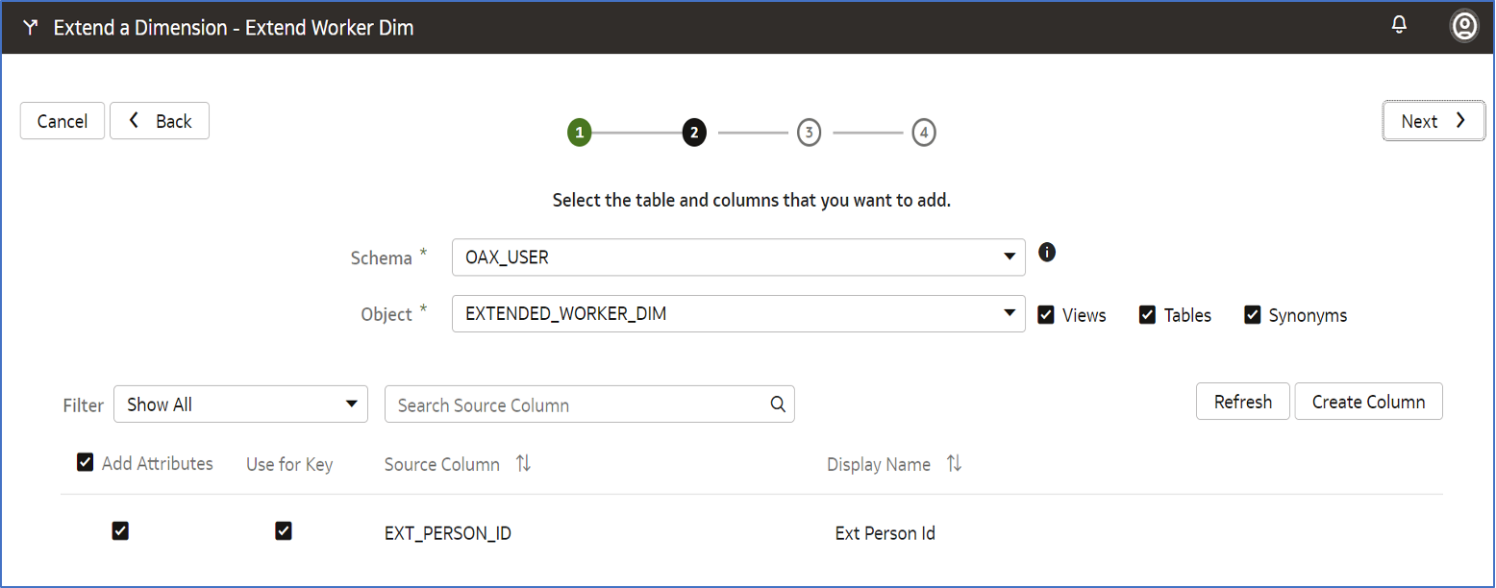Toggle the Tables checkbox
Viewport: 1496px width, 588px height.
(1147, 314)
